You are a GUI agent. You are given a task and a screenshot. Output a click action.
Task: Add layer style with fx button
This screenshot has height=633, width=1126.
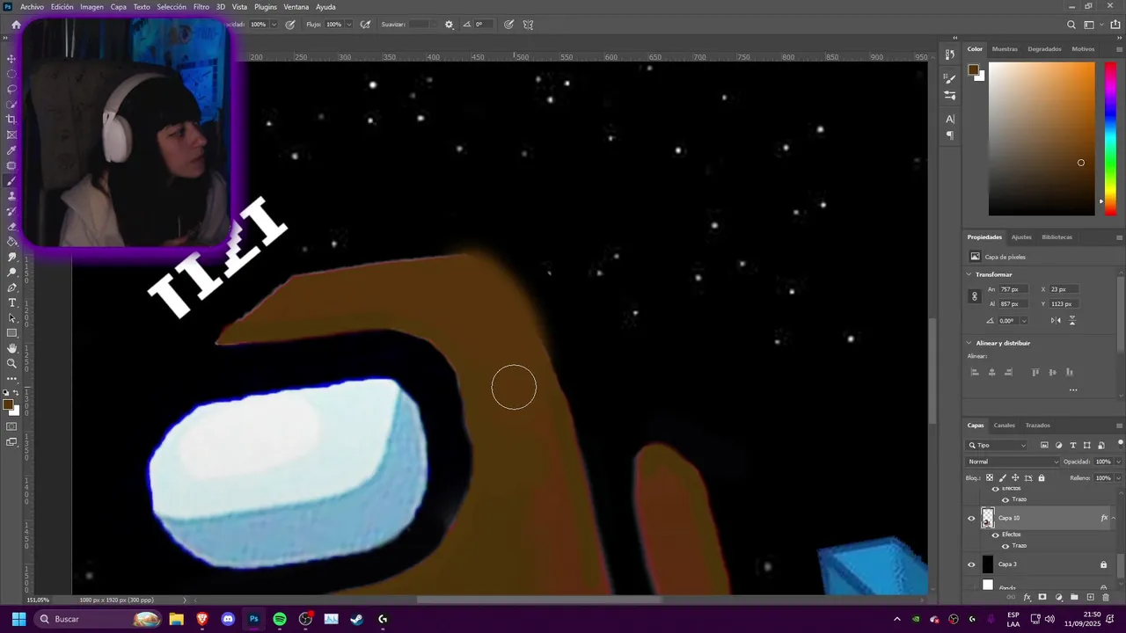point(1027,597)
